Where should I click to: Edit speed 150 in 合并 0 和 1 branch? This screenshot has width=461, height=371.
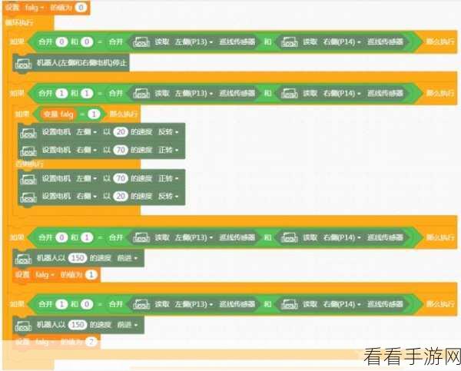[78, 258]
